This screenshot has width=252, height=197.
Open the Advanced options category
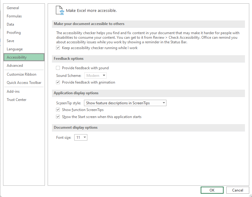[x=24, y=66]
